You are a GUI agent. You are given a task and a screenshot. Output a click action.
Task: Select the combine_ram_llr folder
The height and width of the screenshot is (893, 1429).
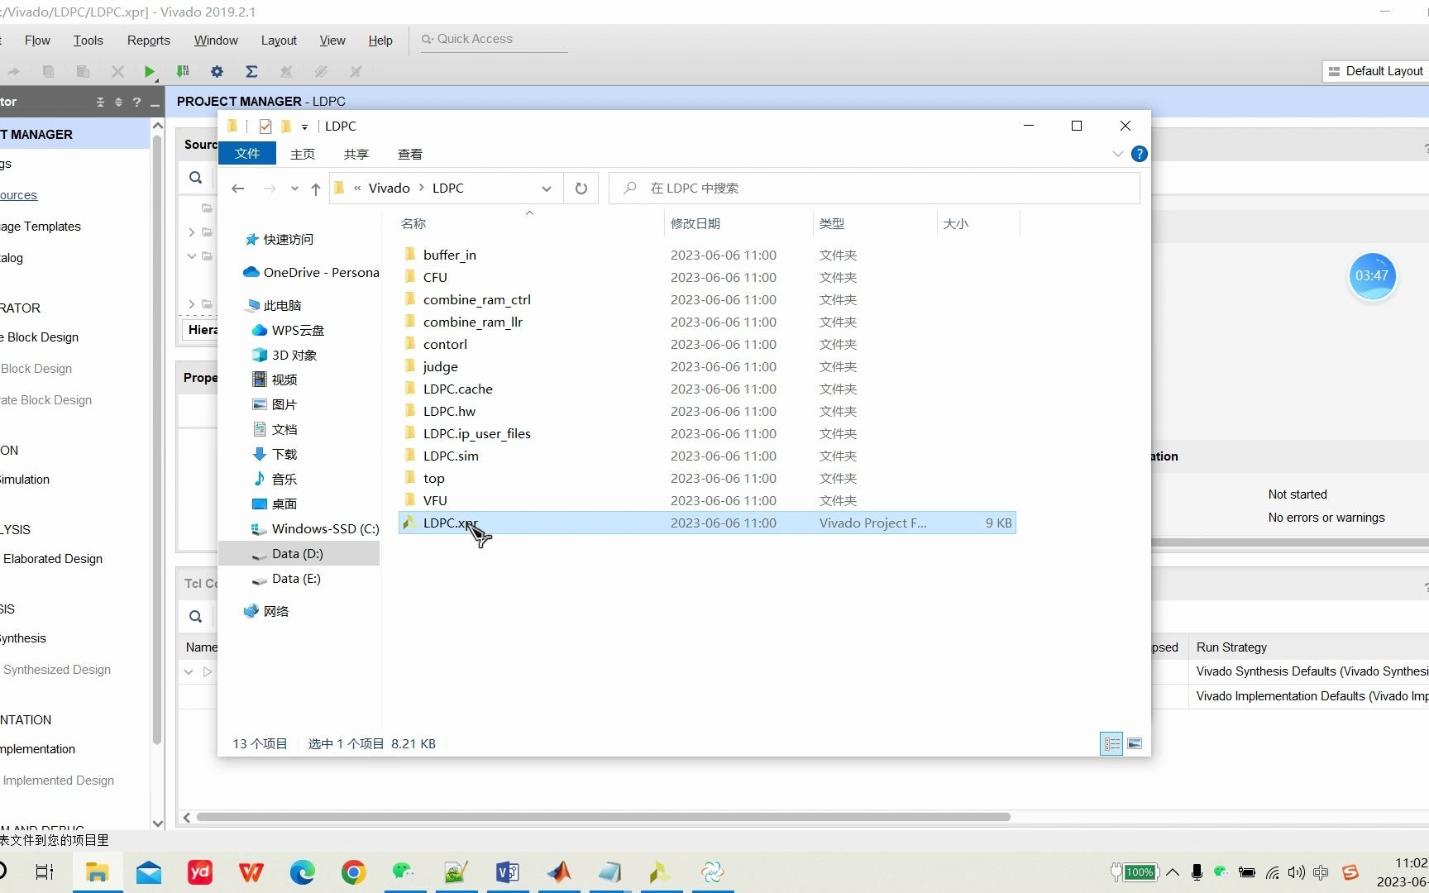pos(473,322)
